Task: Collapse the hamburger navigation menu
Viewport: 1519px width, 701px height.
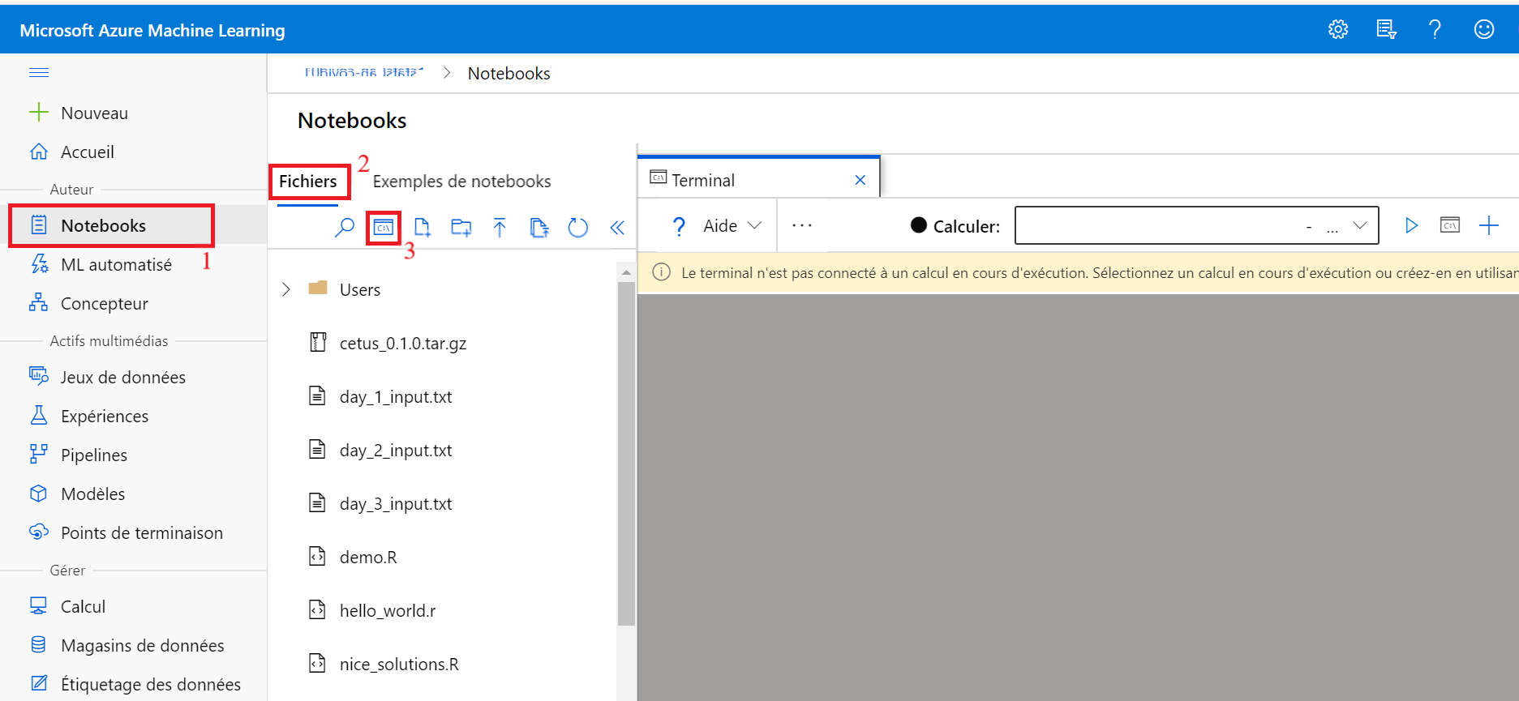Action: 39,73
